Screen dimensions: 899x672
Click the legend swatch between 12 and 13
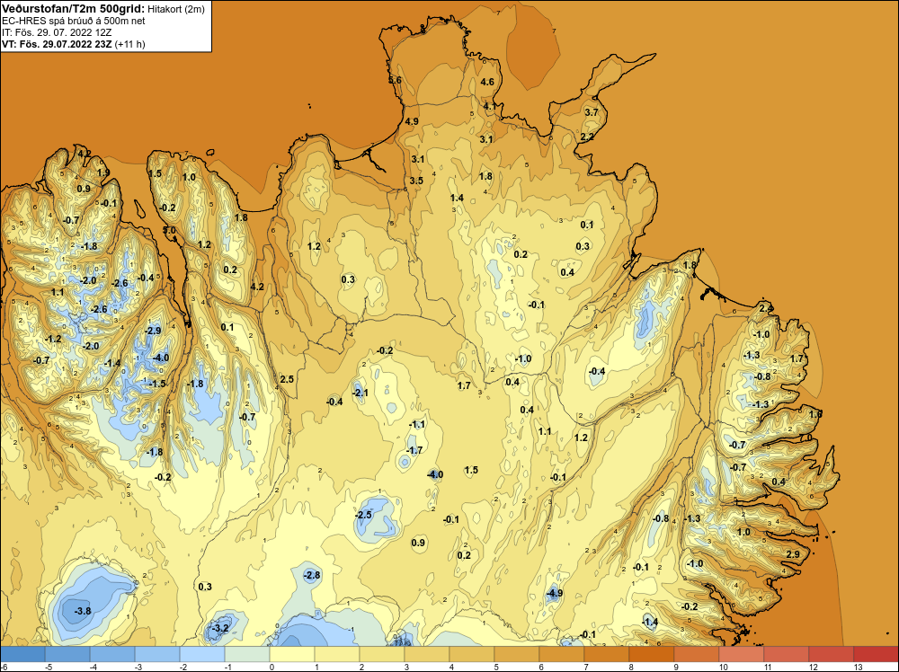832,654
